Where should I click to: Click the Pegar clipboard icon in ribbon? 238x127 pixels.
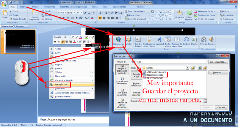(5, 13)
